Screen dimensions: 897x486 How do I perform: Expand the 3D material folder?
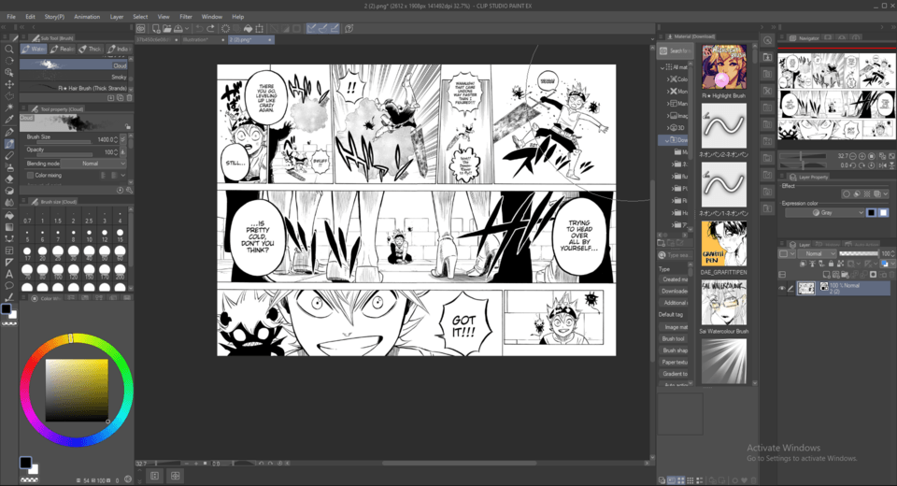[667, 128]
